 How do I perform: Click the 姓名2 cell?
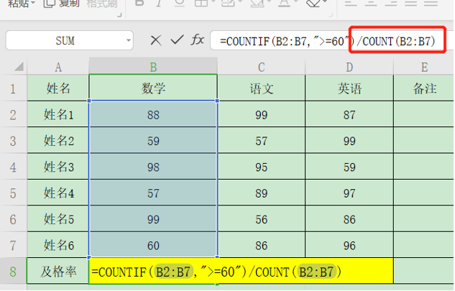coord(58,140)
